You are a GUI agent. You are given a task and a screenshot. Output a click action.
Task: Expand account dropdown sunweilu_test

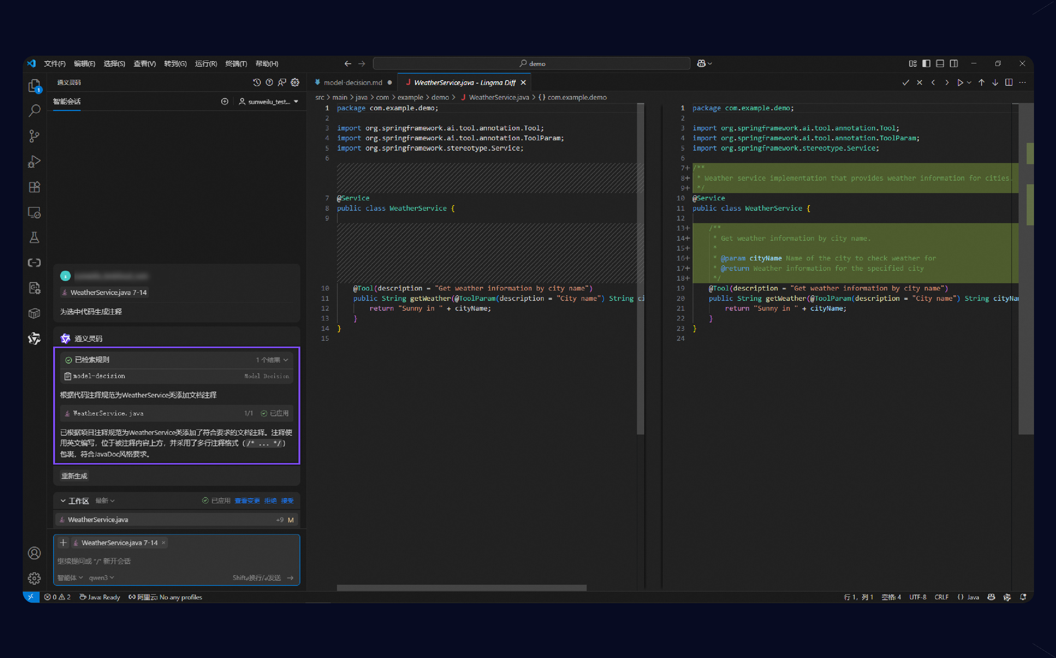point(269,101)
